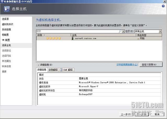Viewport: 167px width, 119px height.
Task: Click the 需要注意 status value
Action: [x=83, y=79]
